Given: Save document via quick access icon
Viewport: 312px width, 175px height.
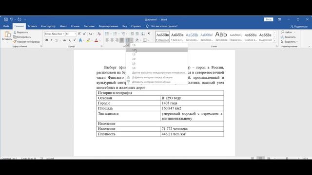Looking at the screenshot, I should coord(6,19).
